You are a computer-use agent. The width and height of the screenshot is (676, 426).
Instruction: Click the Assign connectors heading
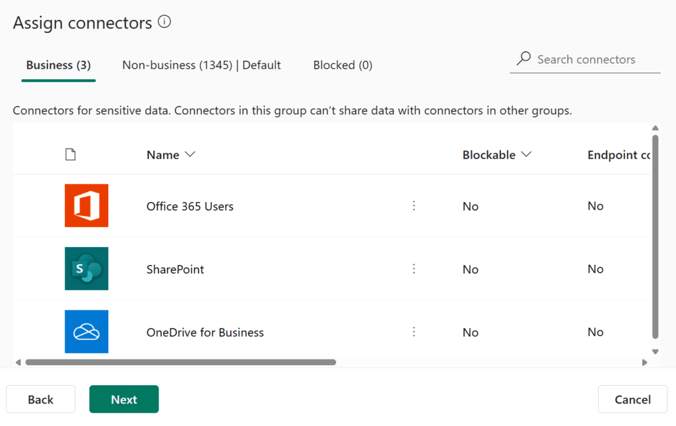tap(83, 23)
